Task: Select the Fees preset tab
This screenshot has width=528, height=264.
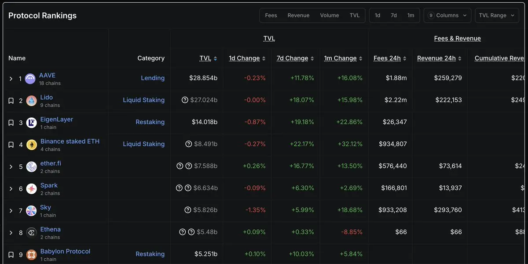Action: (271, 15)
